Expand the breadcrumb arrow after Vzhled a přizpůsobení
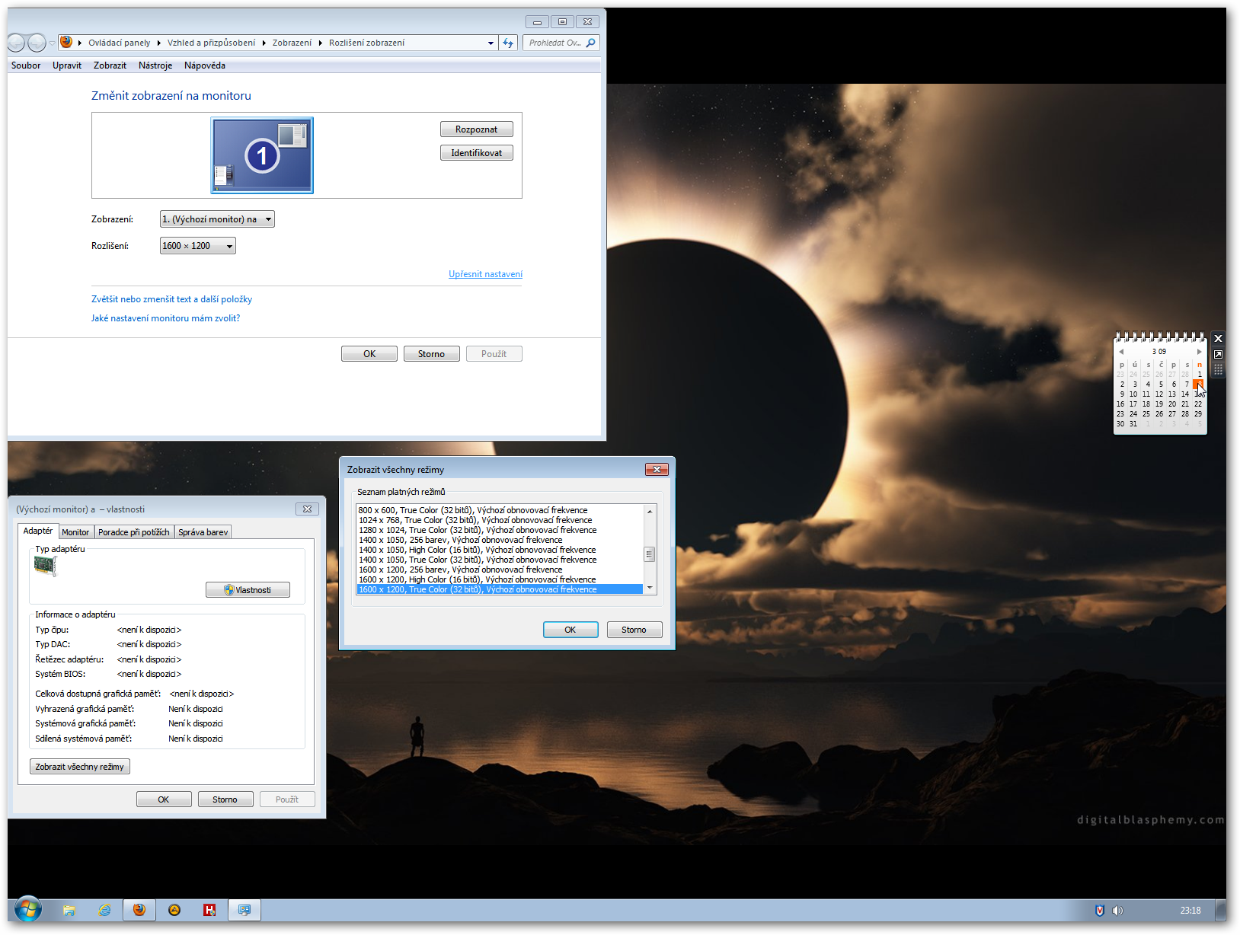 (264, 43)
